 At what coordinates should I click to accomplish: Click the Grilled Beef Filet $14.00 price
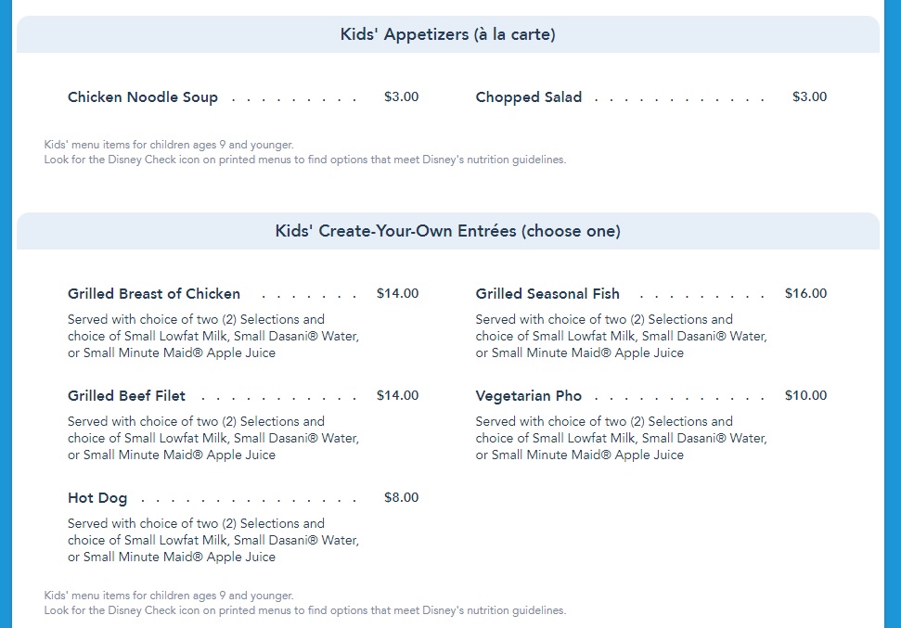click(x=397, y=396)
